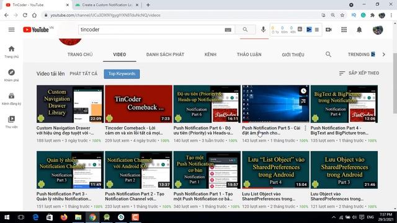Open the vidIQ extension icon in the browser toolbar

(x=354, y=15)
